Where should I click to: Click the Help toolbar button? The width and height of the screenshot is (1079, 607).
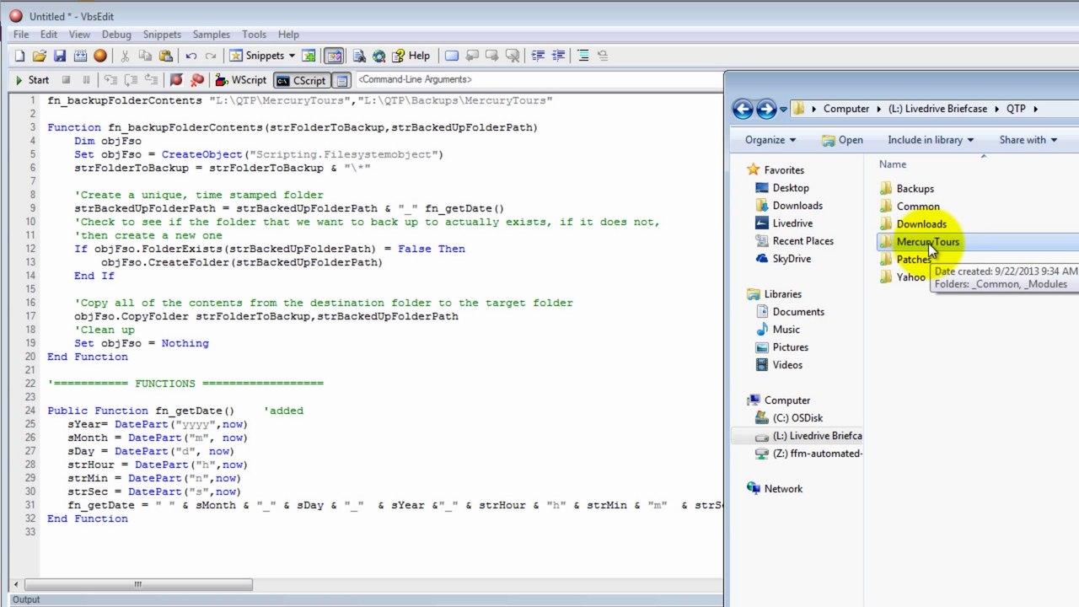tap(411, 56)
